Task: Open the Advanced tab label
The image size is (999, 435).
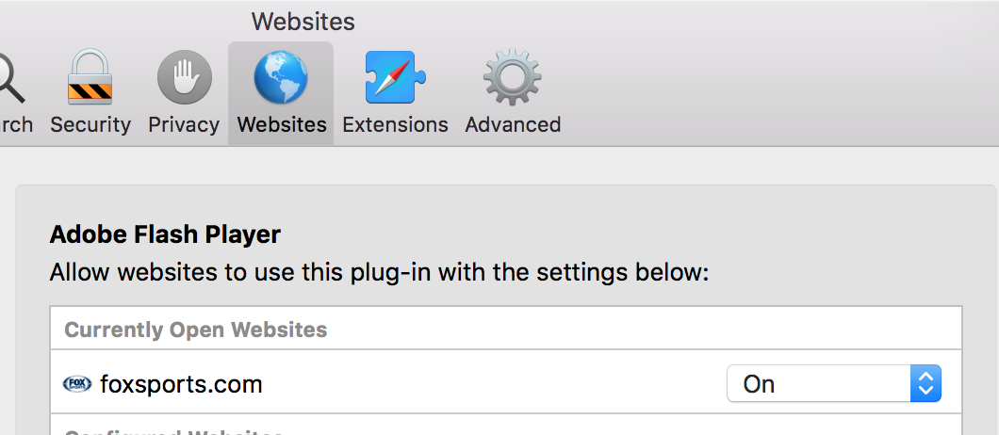Action: 513,125
